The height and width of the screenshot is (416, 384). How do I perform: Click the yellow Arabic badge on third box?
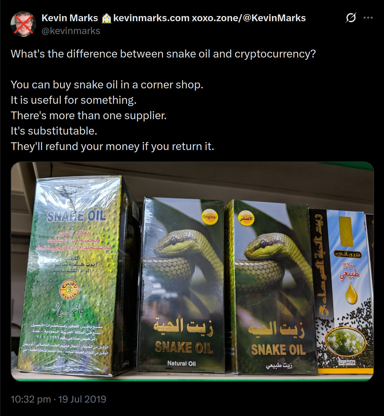(x=246, y=218)
